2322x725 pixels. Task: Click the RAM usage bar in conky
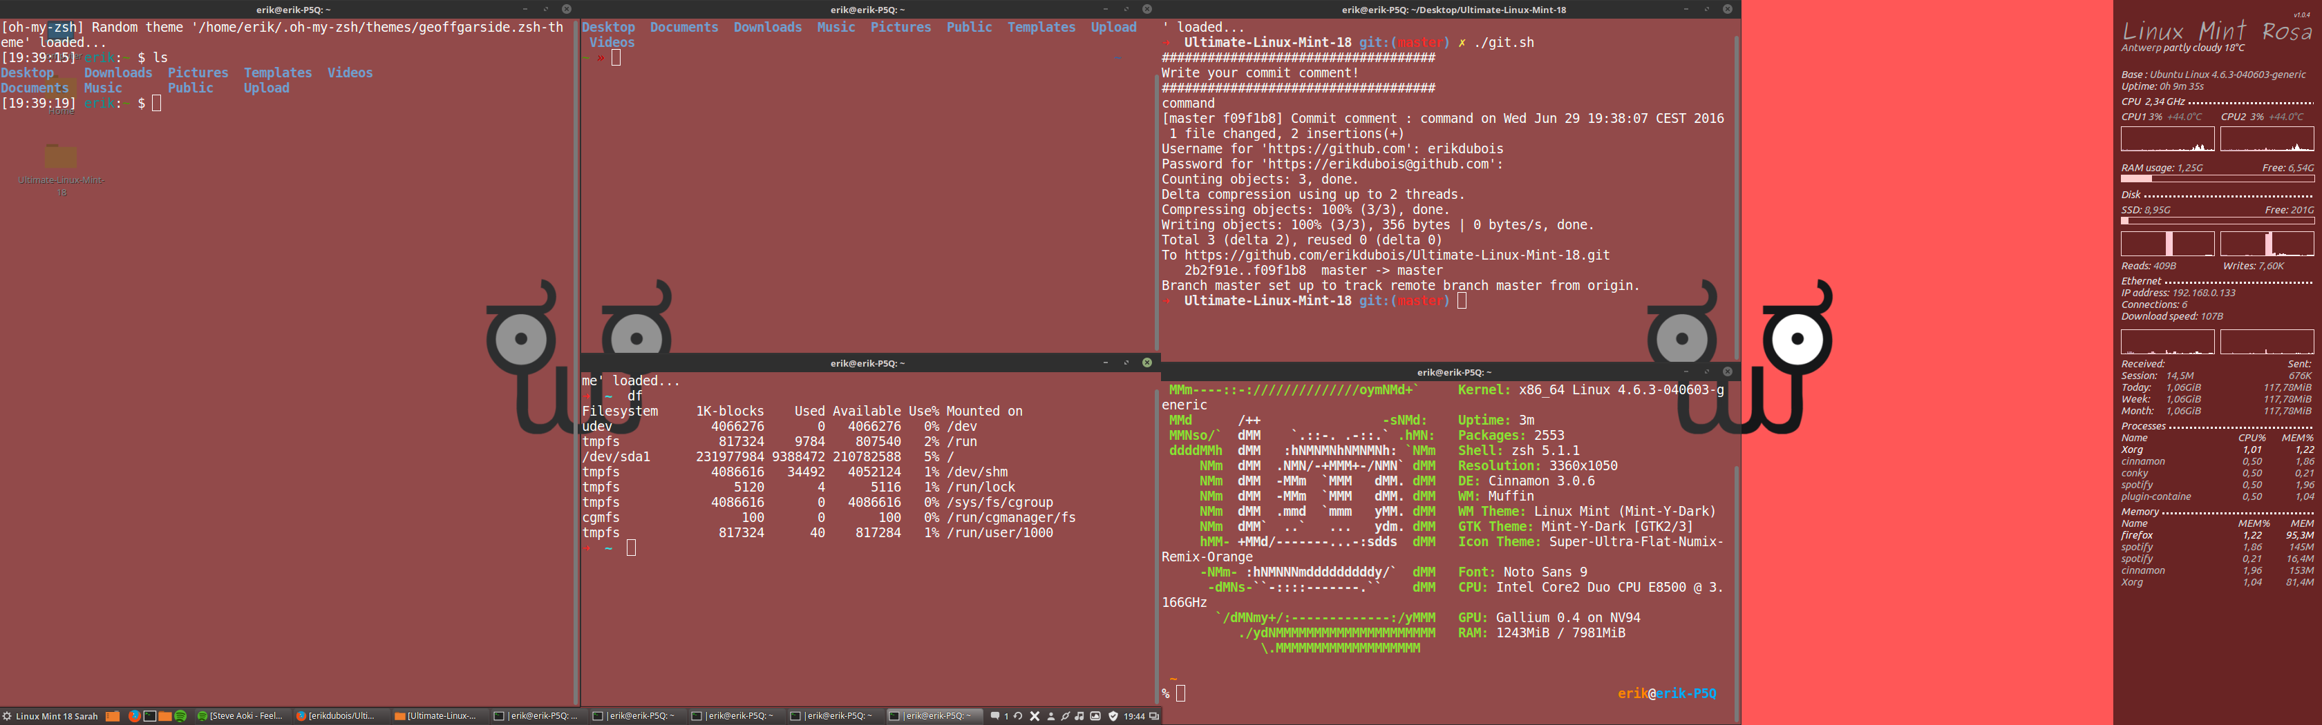(2216, 178)
